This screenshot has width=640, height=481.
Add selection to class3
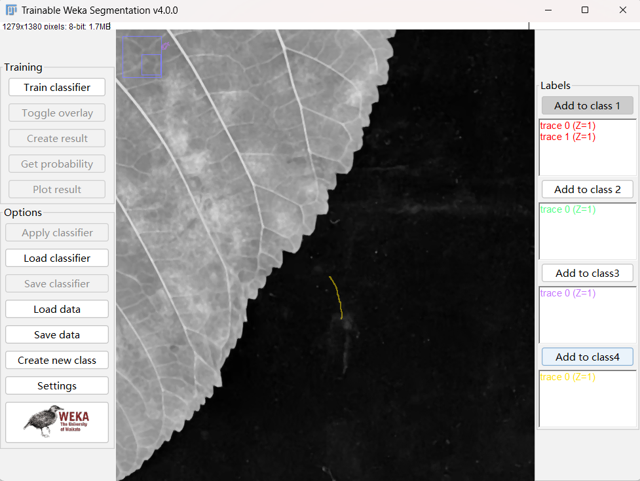(x=587, y=273)
